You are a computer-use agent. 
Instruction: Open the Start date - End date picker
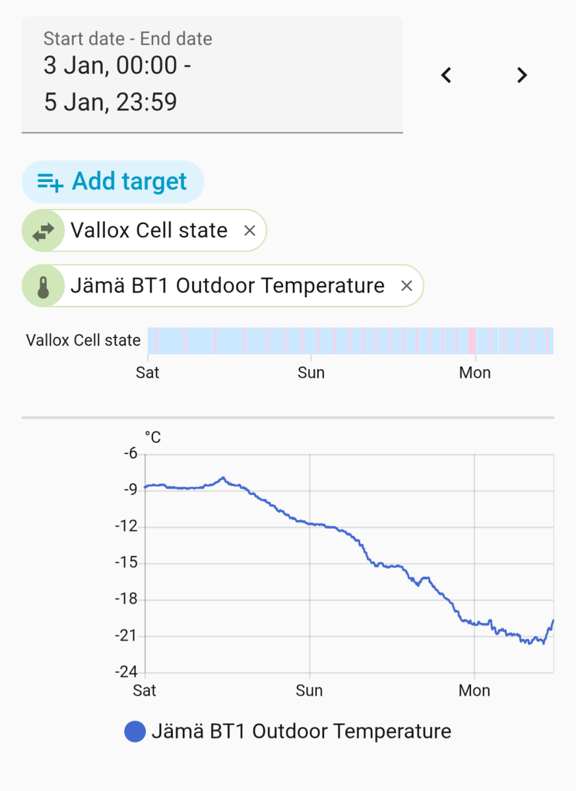coord(212,76)
